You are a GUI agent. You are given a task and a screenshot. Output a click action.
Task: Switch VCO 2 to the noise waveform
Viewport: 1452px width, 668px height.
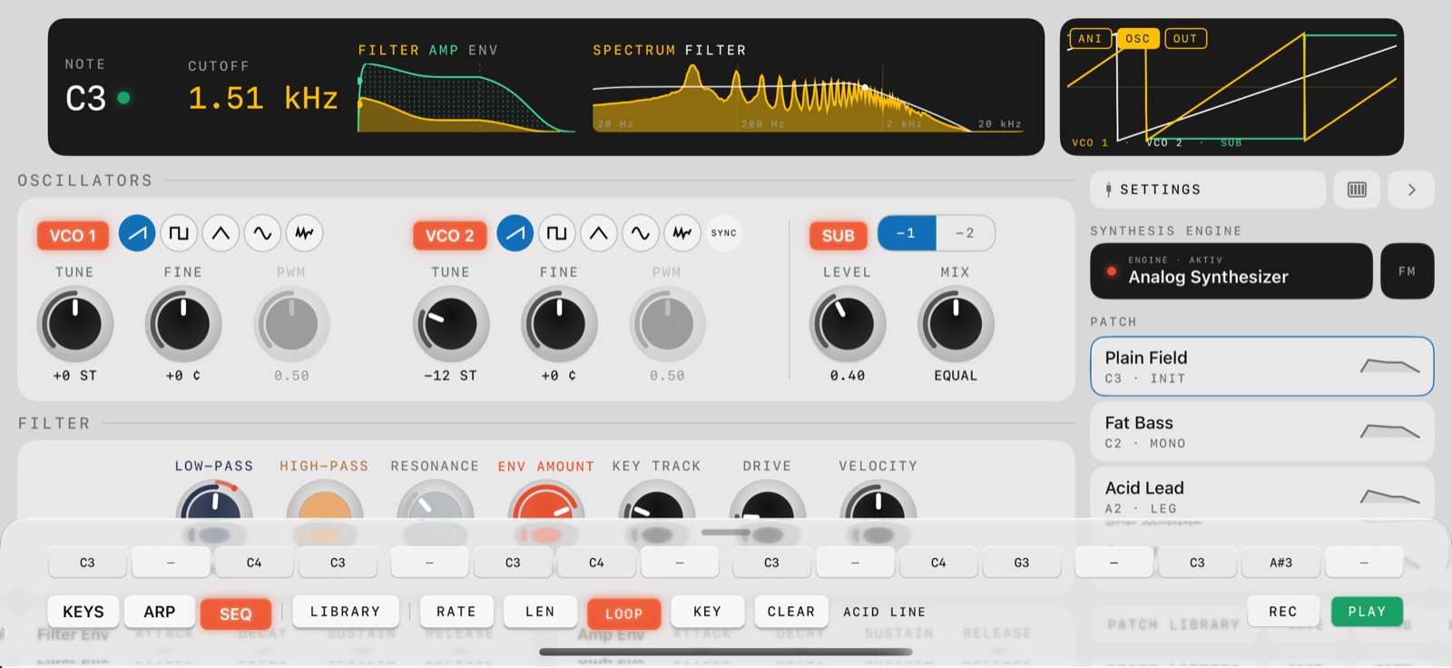[x=682, y=233]
